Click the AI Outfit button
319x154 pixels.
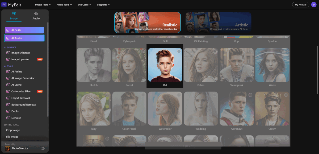click(24, 30)
